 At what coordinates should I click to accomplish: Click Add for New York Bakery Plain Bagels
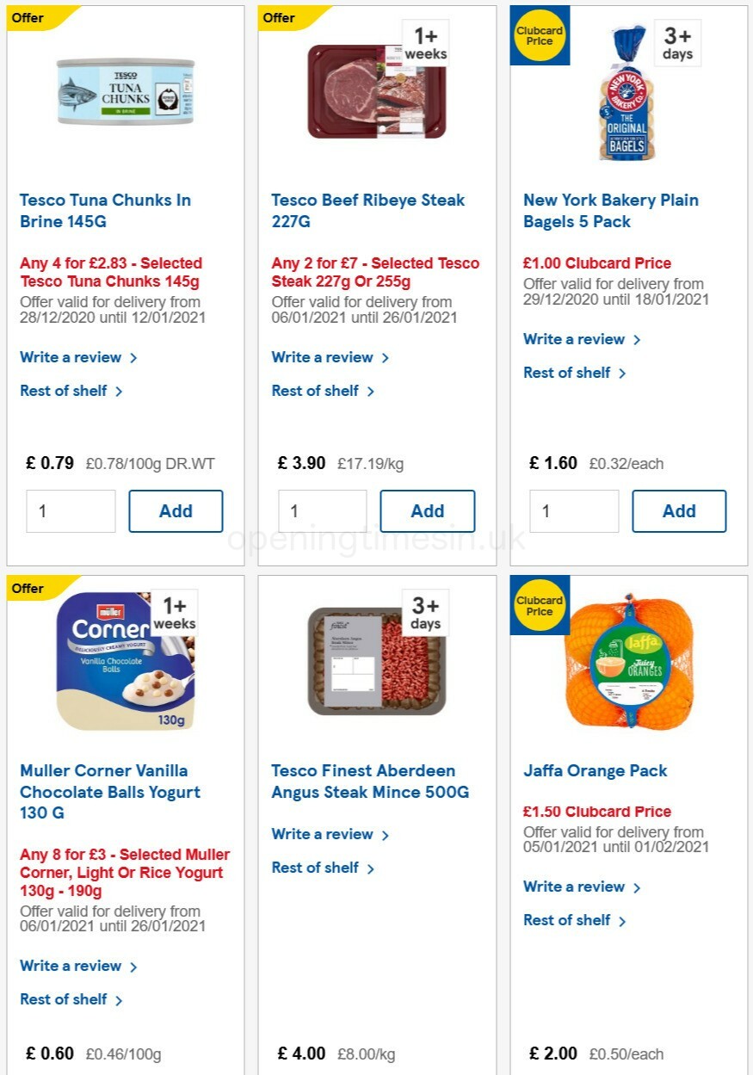click(x=679, y=510)
